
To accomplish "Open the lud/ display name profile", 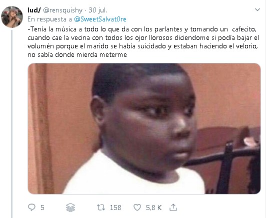I will click(34, 10).
